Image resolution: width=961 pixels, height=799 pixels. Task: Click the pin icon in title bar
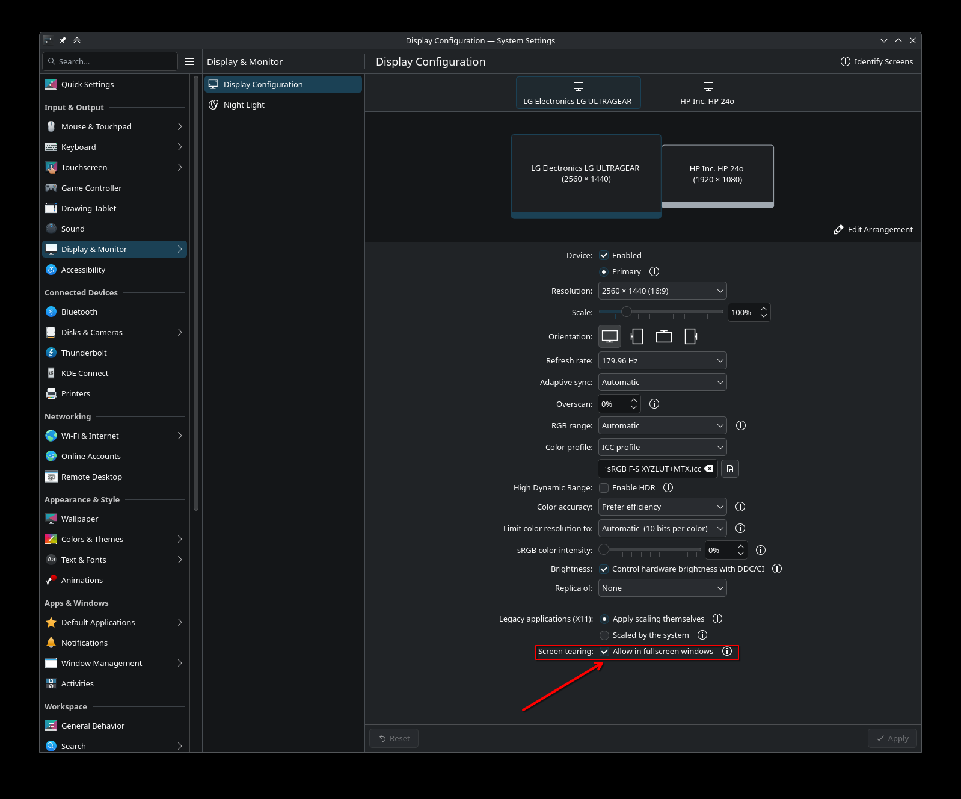click(63, 40)
